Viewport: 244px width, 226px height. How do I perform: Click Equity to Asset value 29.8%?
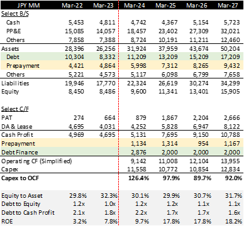pyautogui.click(x=78, y=196)
